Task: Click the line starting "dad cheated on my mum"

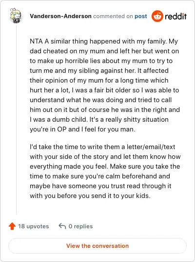Action: tap(104, 51)
